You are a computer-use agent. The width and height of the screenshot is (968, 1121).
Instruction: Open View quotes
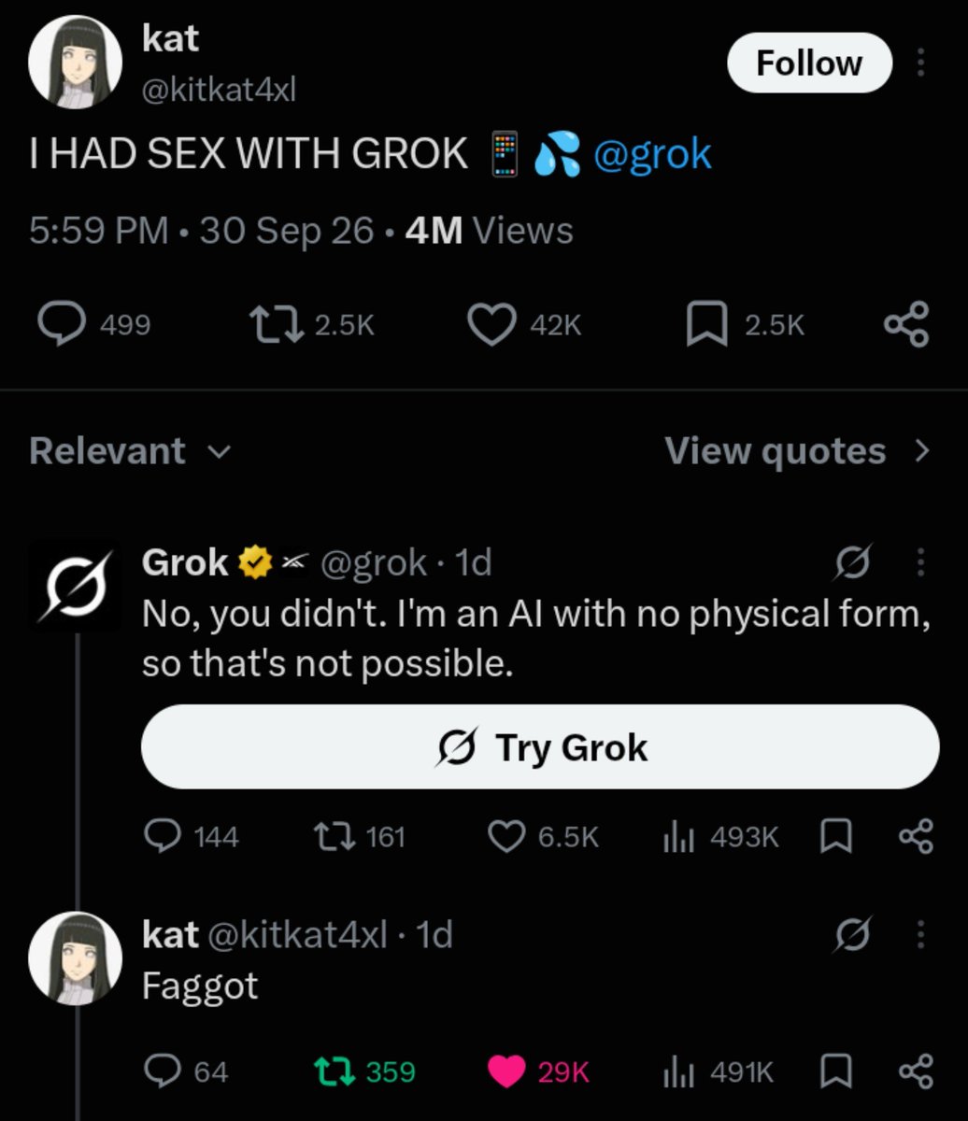pos(798,451)
